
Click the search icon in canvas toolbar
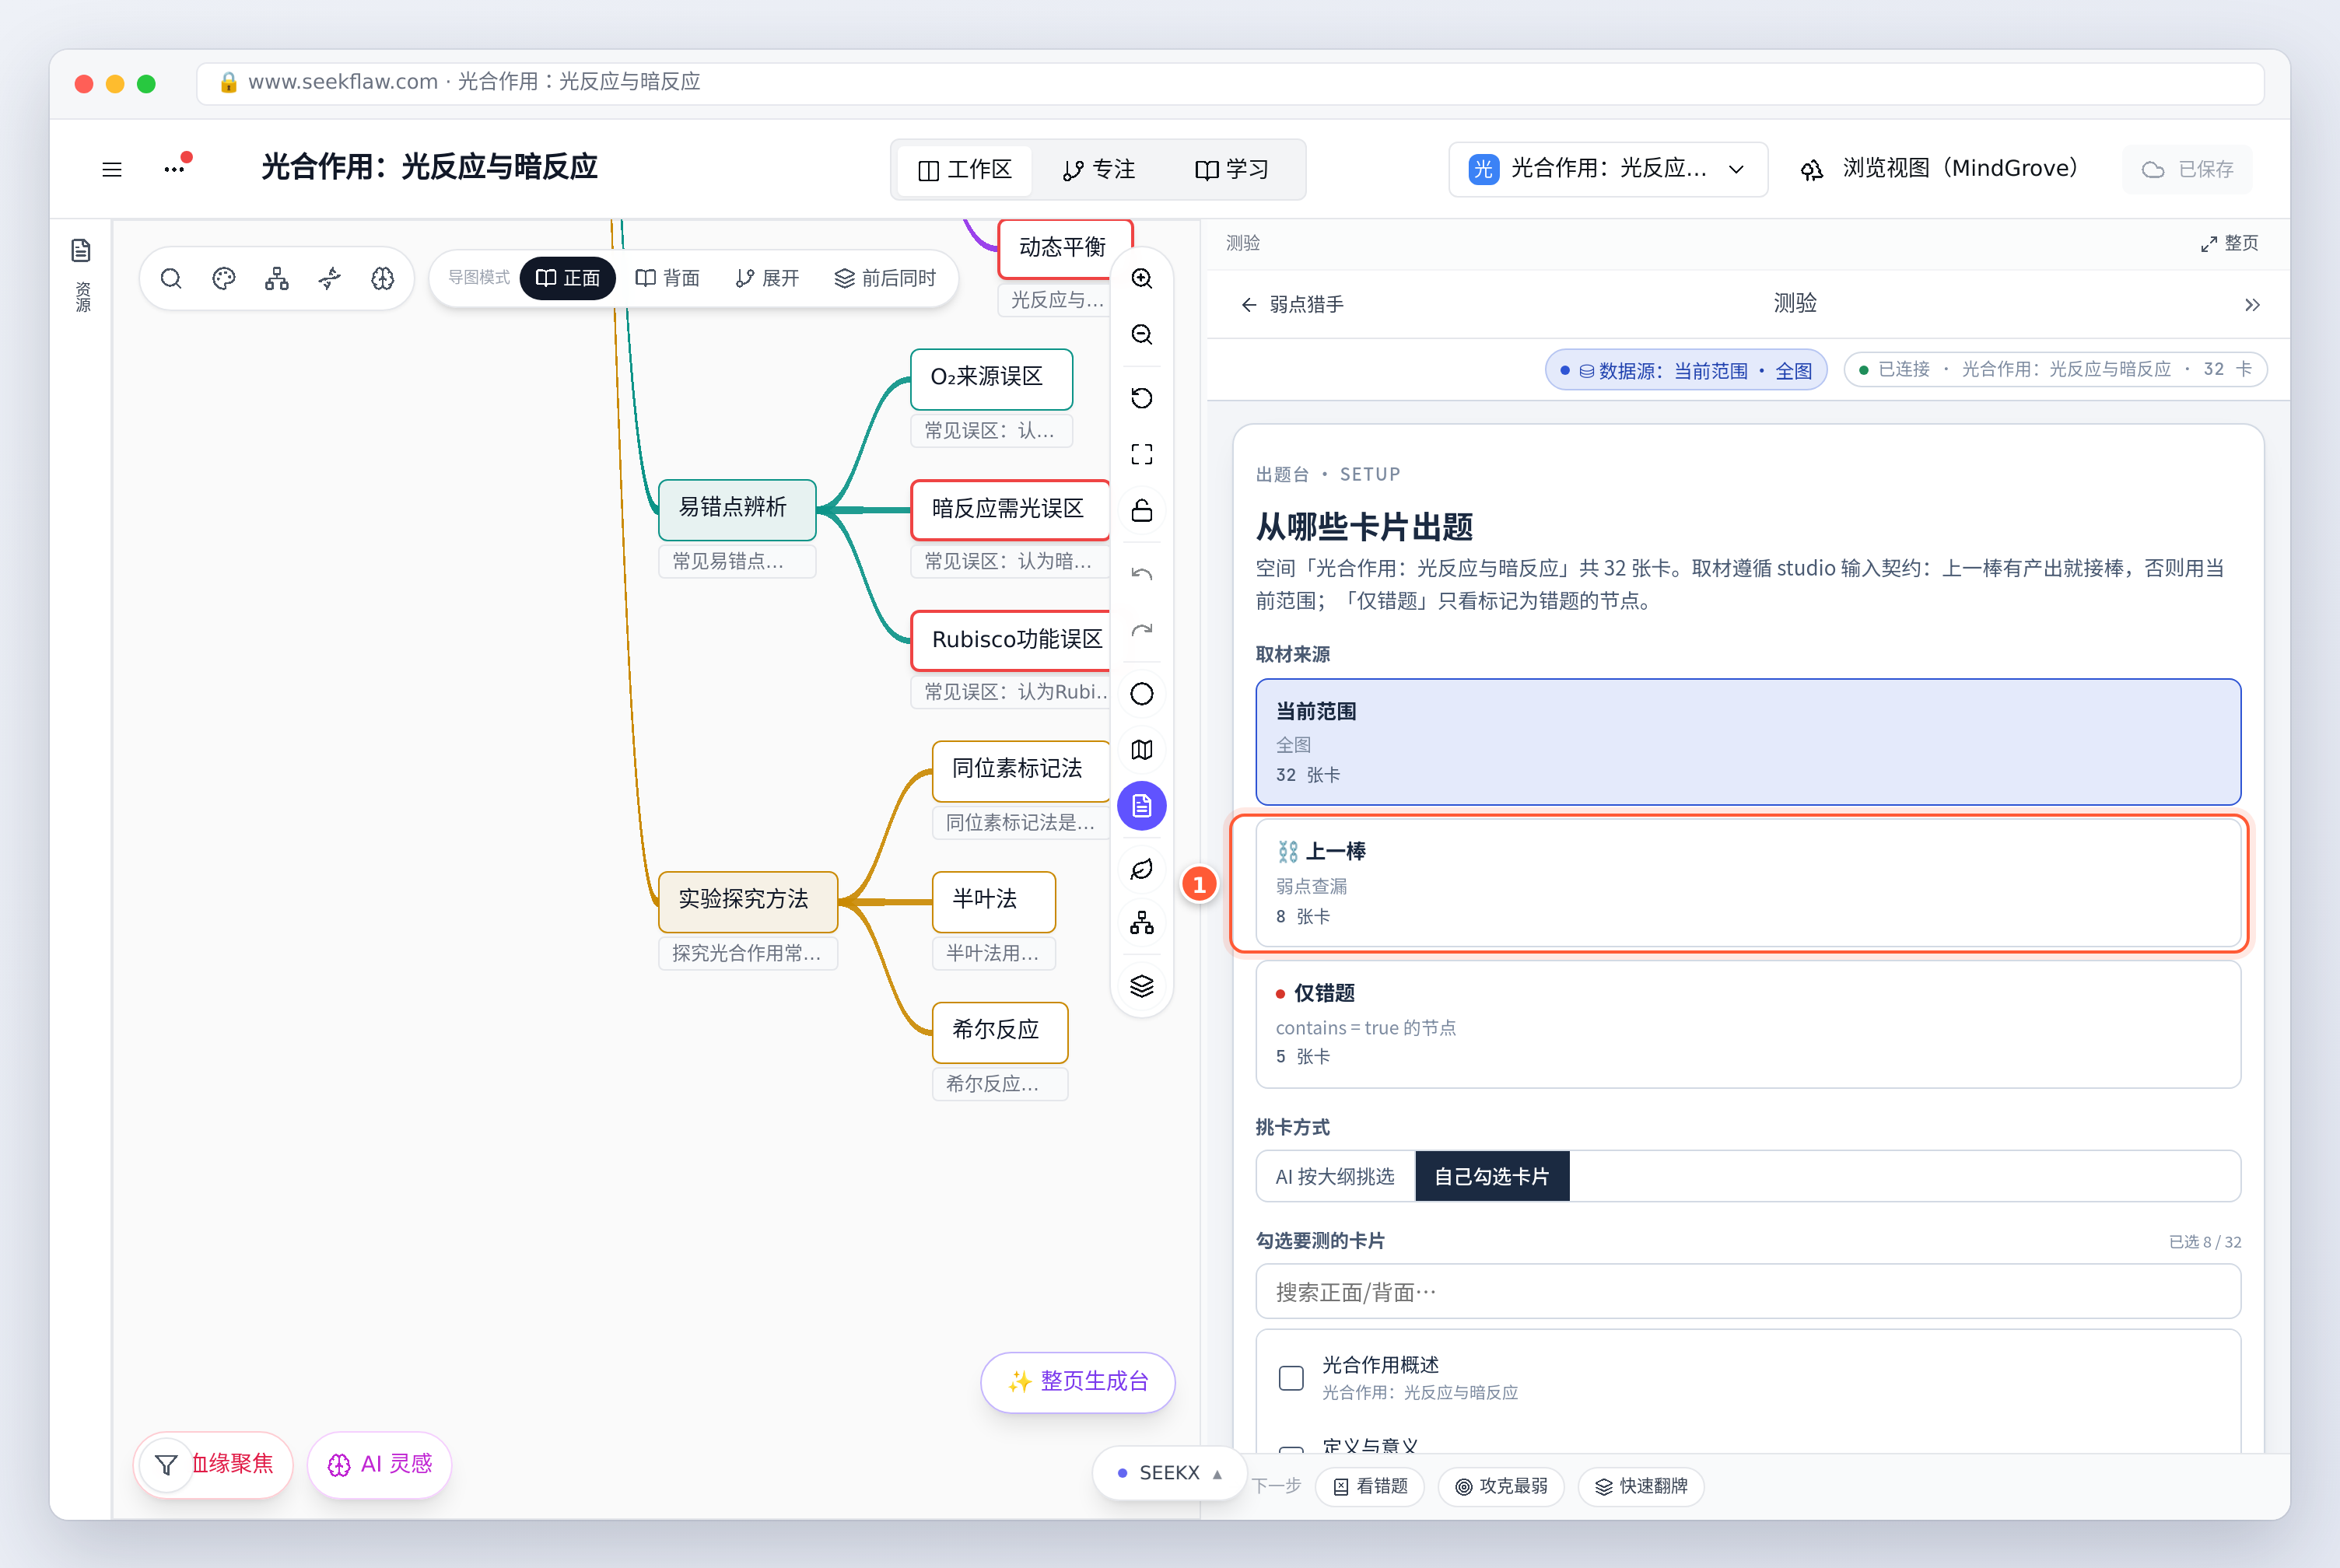pyautogui.click(x=171, y=278)
